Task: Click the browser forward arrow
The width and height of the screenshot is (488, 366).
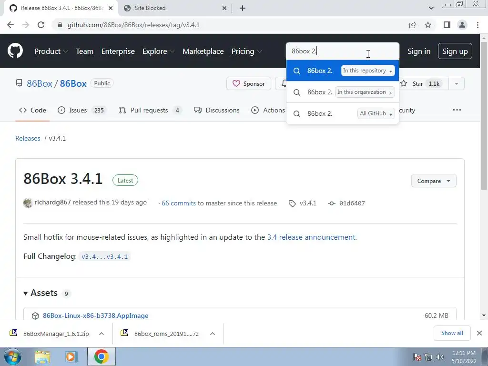Action: tap(26, 25)
